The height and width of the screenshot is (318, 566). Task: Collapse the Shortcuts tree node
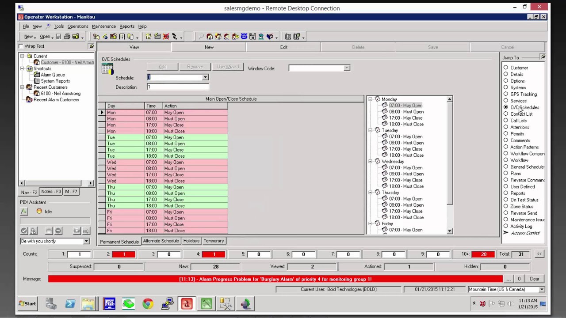tap(22, 68)
